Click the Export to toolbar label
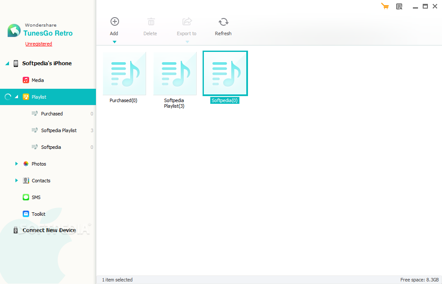 point(187,33)
